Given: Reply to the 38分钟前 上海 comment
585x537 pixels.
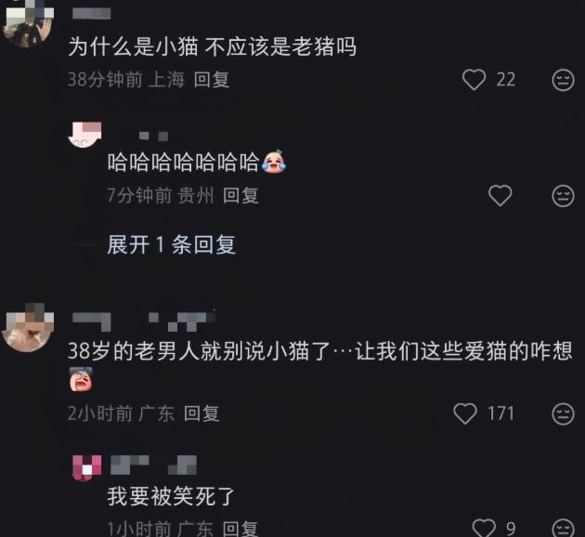Looking at the screenshot, I should point(212,80).
